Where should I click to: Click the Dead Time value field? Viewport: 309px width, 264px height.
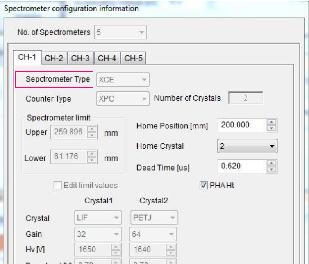point(240,166)
